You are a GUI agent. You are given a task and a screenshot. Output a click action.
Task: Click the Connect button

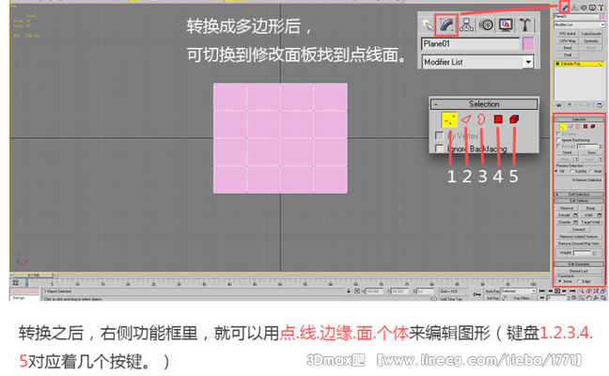(x=579, y=229)
